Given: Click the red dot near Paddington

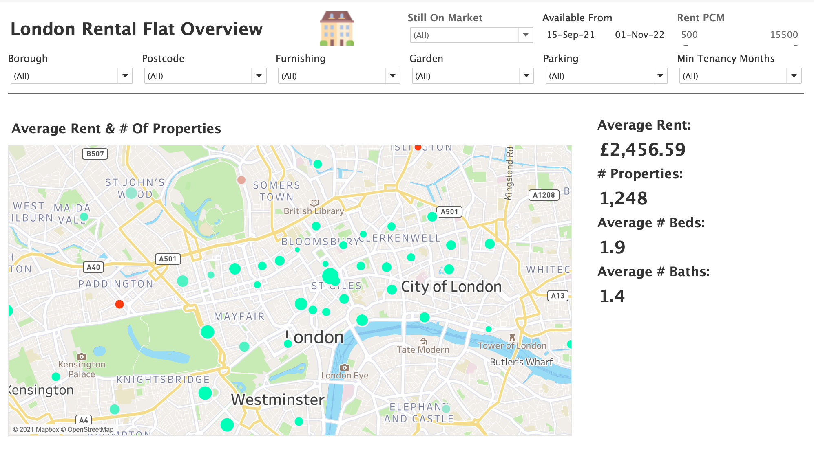Looking at the screenshot, I should [119, 304].
